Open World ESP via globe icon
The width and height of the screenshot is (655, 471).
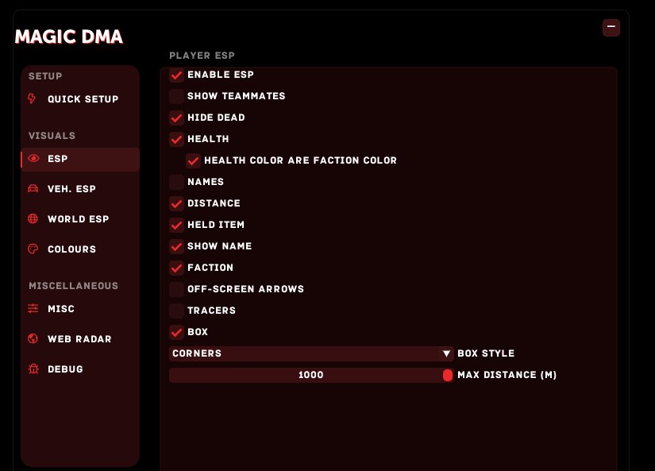[x=33, y=218]
